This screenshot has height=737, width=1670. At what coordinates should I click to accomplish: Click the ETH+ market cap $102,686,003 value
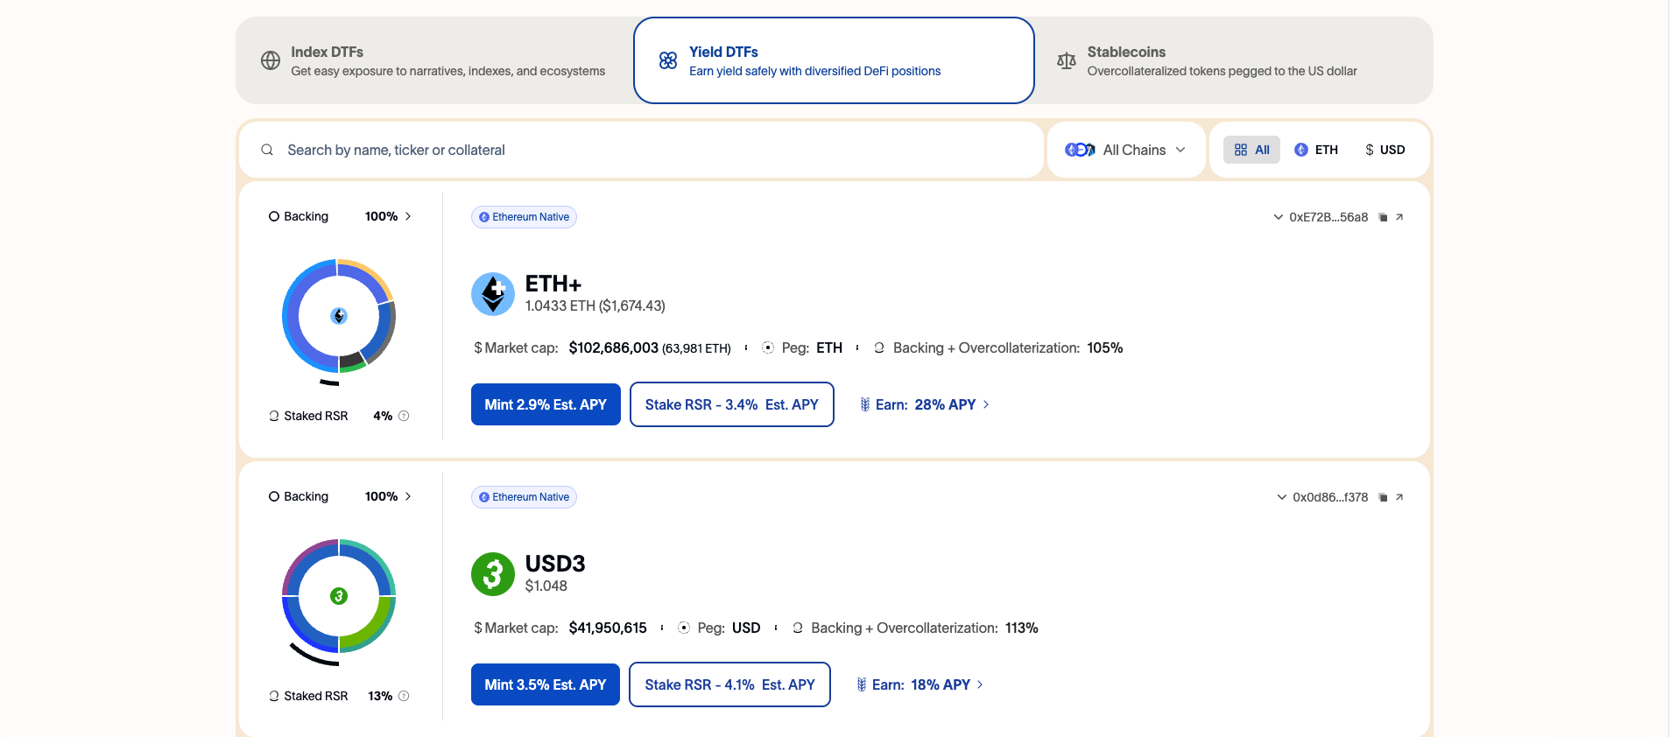pyautogui.click(x=613, y=347)
